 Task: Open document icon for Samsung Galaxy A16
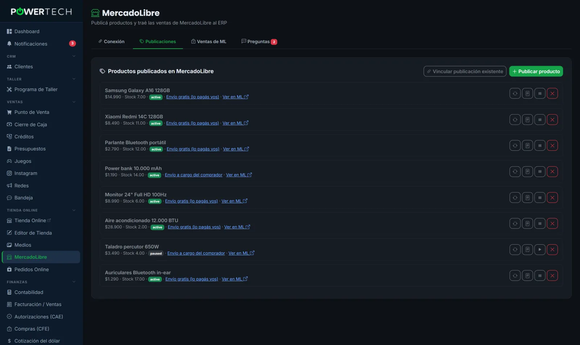pyautogui.click(x=527, y=93)
